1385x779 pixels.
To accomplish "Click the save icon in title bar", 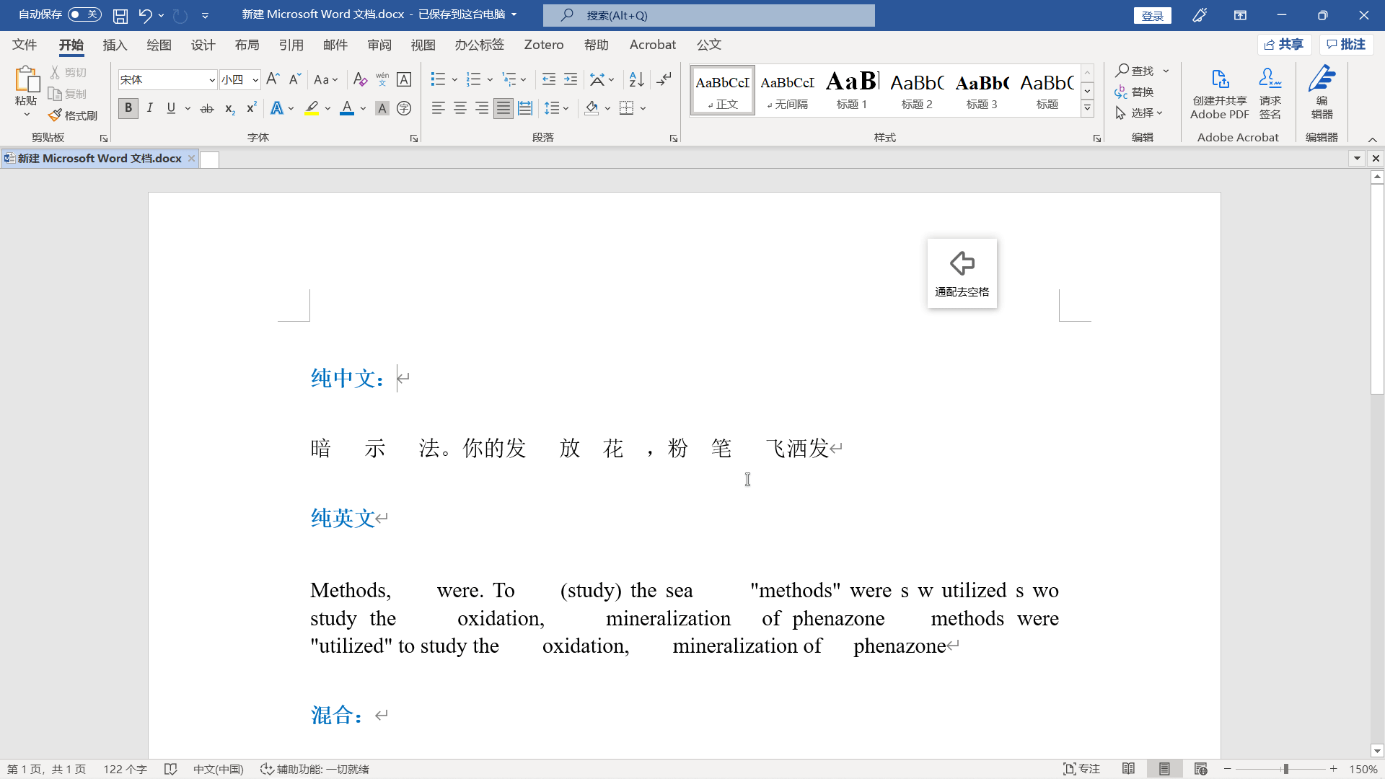I will click(x=120, y=15).
